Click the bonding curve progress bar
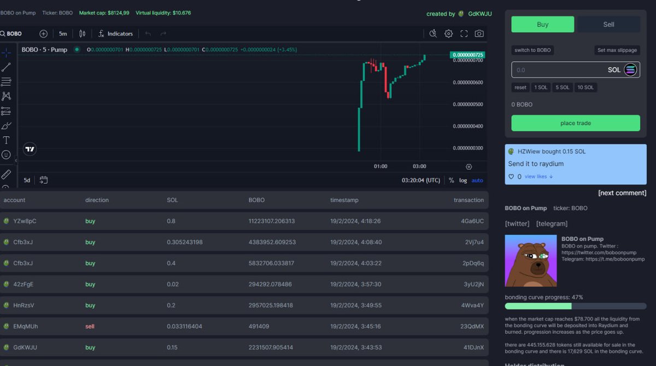This screenshot has width=656, height=366. point(576,306)
